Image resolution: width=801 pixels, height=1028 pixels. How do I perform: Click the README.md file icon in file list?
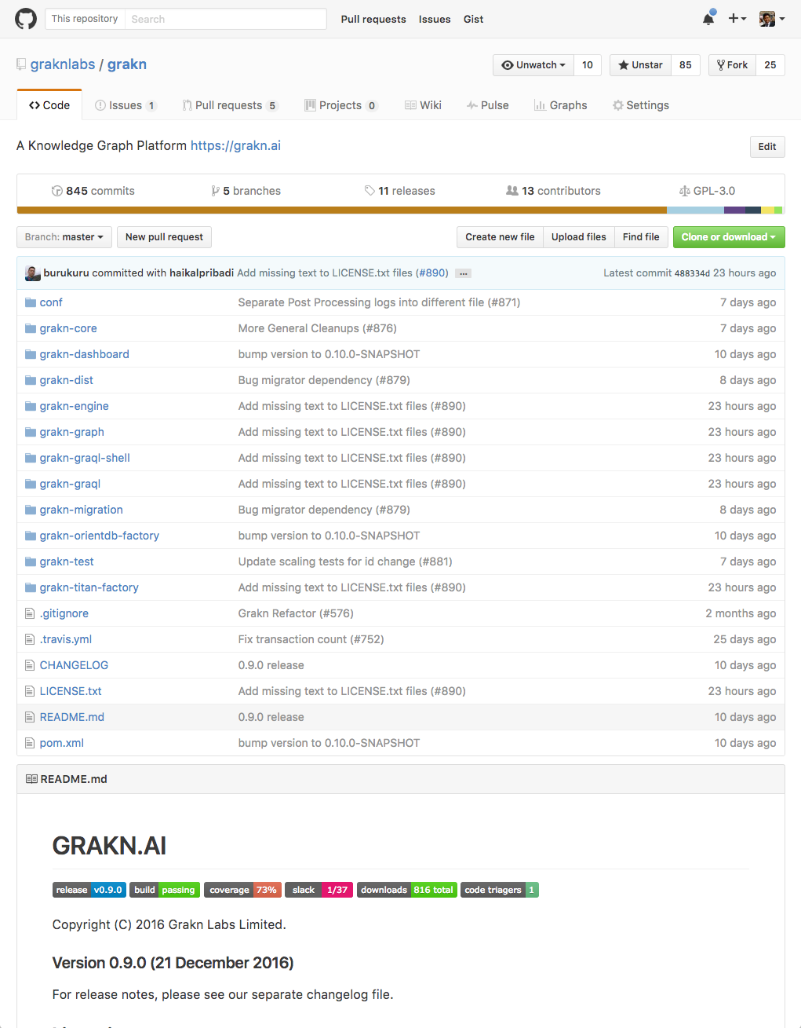[x=30, y=717]
